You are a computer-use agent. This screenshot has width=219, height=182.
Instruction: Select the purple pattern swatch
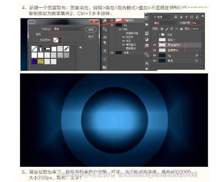34,62
